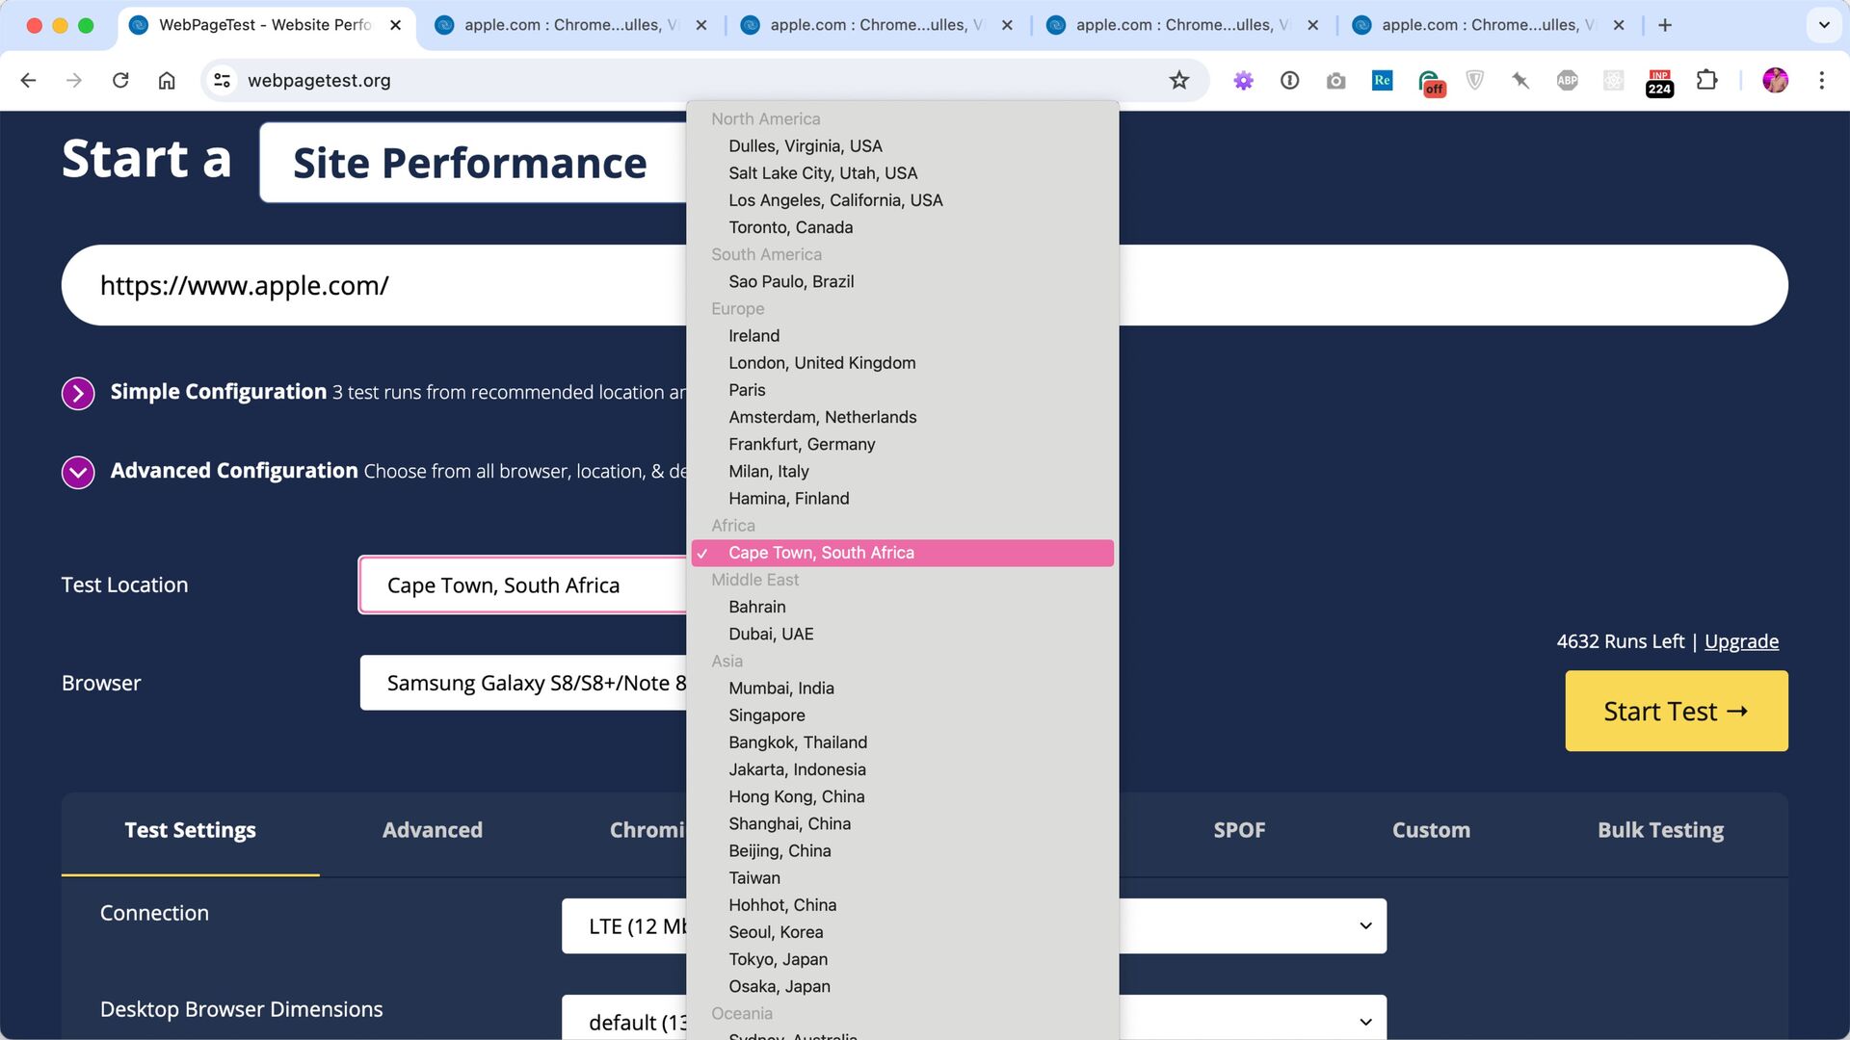The width and height of the screenshot is (1850, 1040).
Task: Click the Start Test button
Action: click(1677, 711)
